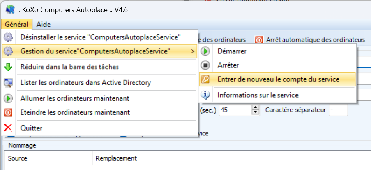Screen dimensions: 371x170
Task: Click green play icon beside Démarrer
Action: coord(205,51)
